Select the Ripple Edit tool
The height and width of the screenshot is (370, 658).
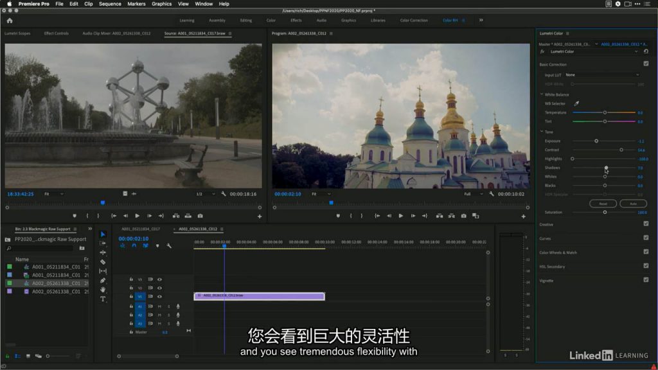[103, 252]
